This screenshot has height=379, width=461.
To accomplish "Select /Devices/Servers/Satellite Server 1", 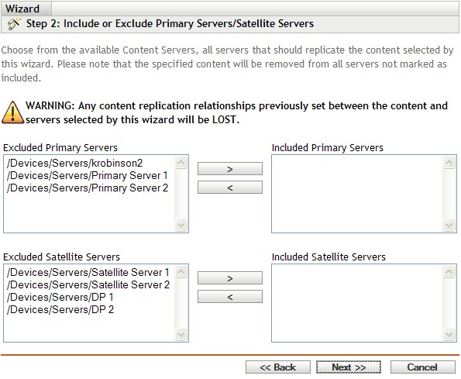I will [88, 272].
